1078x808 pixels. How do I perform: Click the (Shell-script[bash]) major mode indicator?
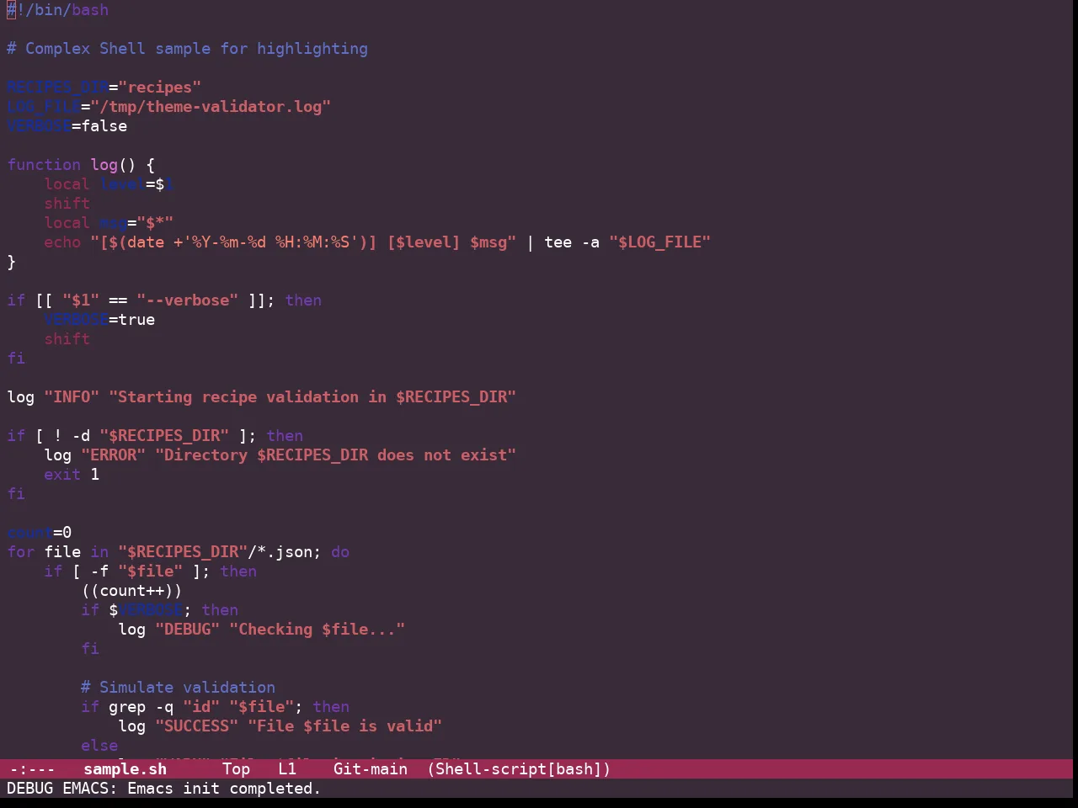point(519,768)
